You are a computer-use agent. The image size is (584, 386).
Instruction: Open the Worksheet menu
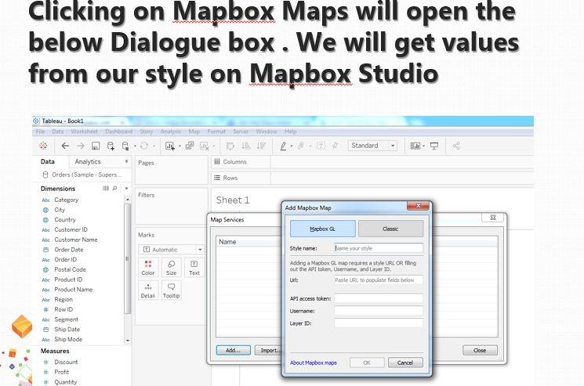(x=84, y=132)
